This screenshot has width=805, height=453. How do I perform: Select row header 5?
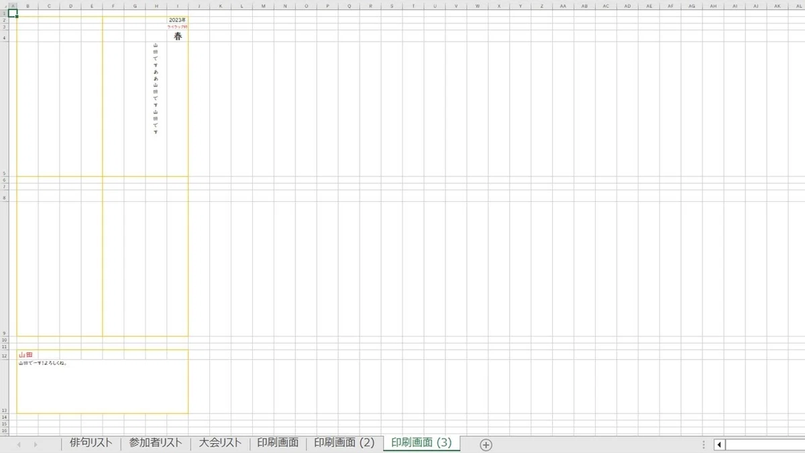4,109
